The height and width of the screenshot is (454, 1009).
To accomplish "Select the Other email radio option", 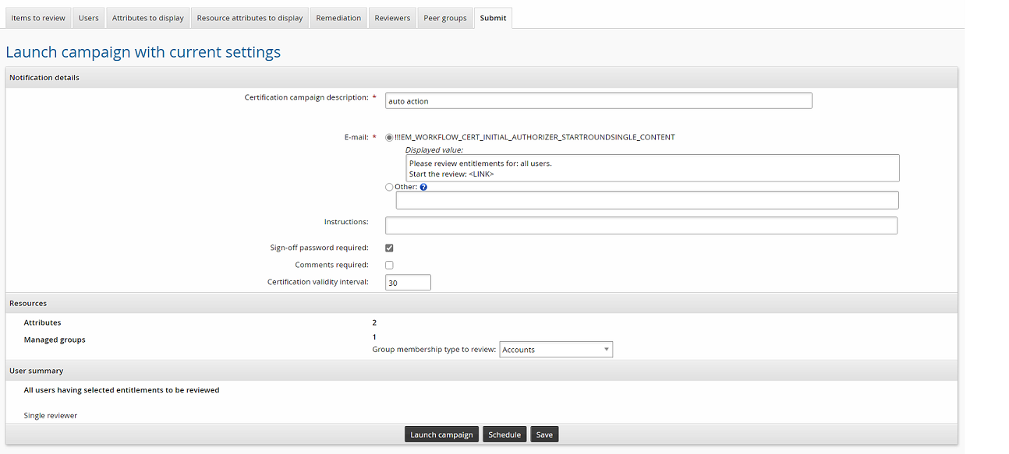I will (x=389, y=187).
